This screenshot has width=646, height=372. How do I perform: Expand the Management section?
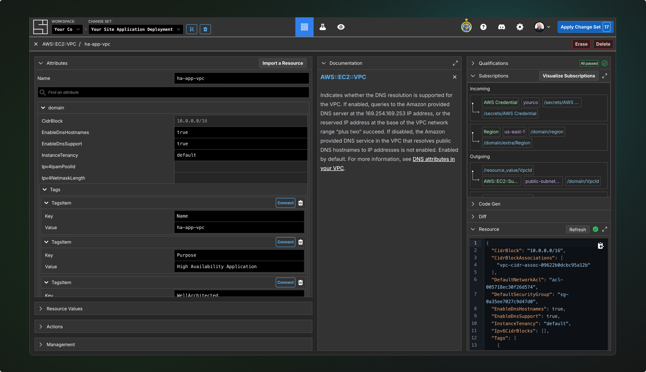173,344
